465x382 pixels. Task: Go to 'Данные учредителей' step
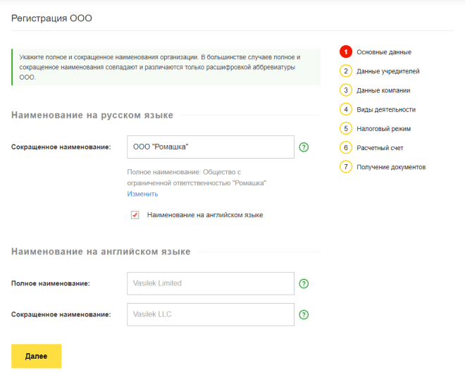(388, 71)
